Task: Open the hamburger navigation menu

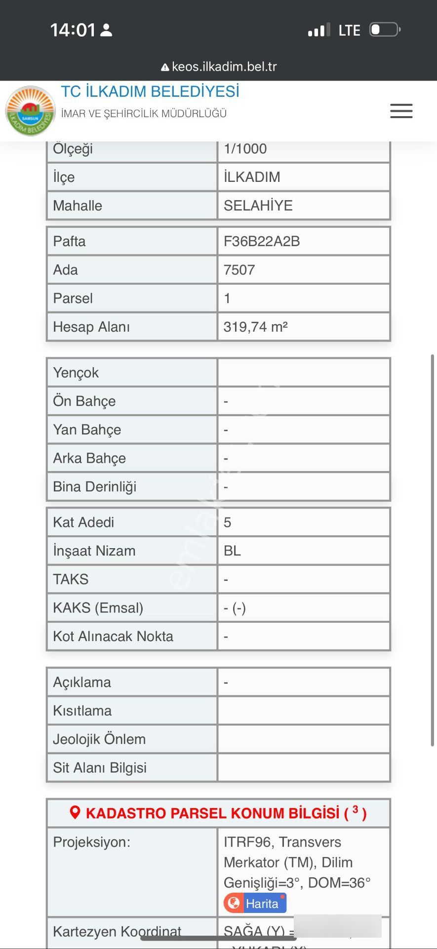Action: point(401,111)
